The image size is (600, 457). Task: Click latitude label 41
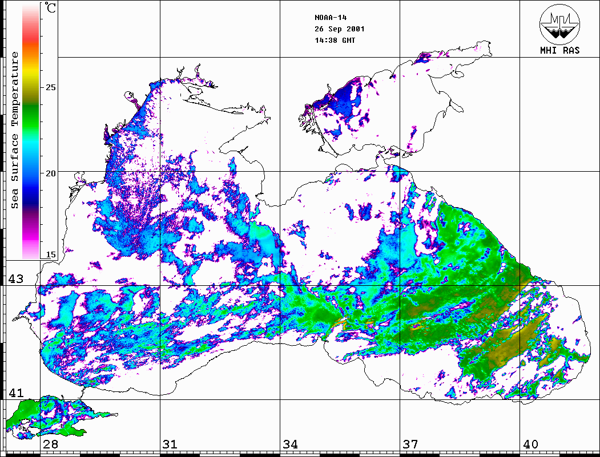click(x=15, y=393)
